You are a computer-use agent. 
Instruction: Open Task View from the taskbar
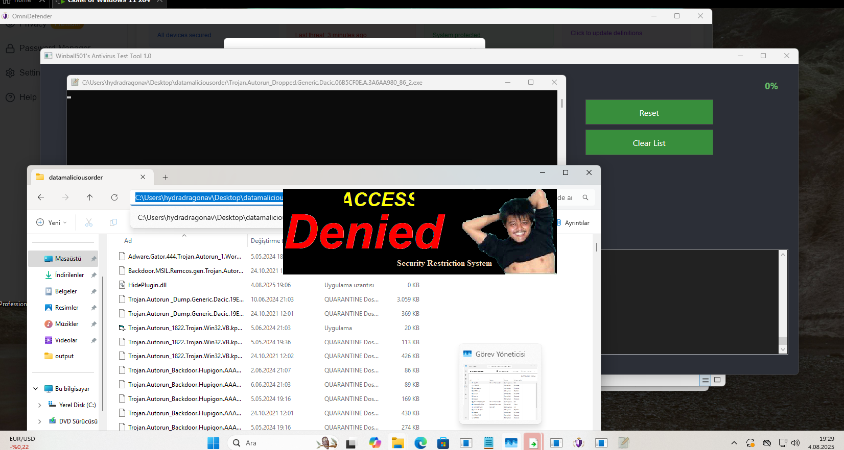point(350,443)
